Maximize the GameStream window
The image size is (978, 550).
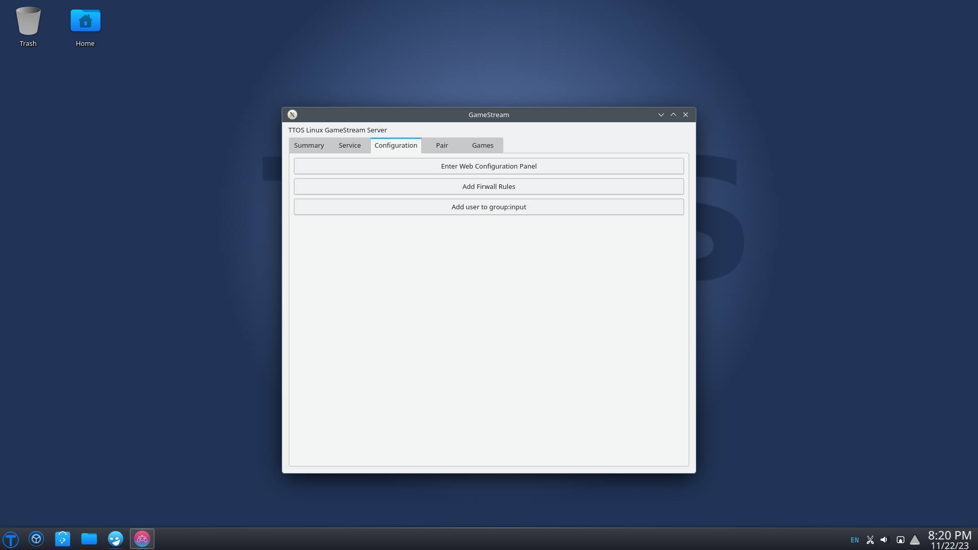[x=673, y=115]
